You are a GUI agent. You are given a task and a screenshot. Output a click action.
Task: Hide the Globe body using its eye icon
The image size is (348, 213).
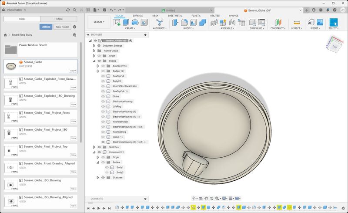tap(103, 96)
